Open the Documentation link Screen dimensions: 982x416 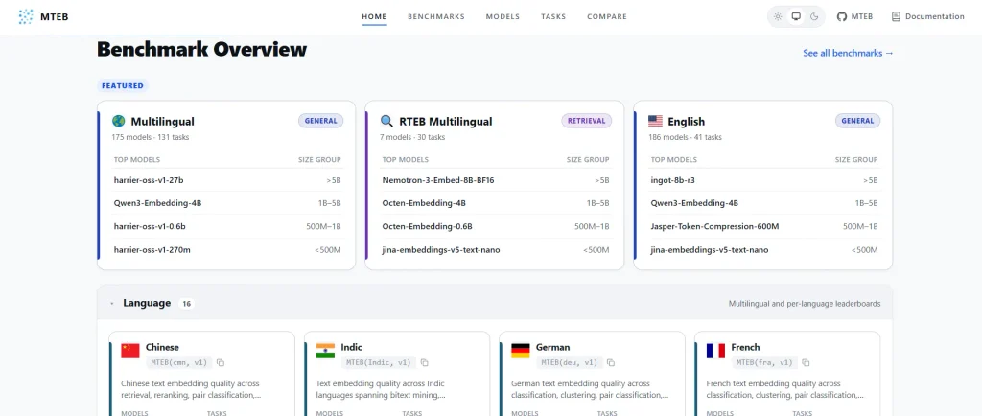point(927,17)
